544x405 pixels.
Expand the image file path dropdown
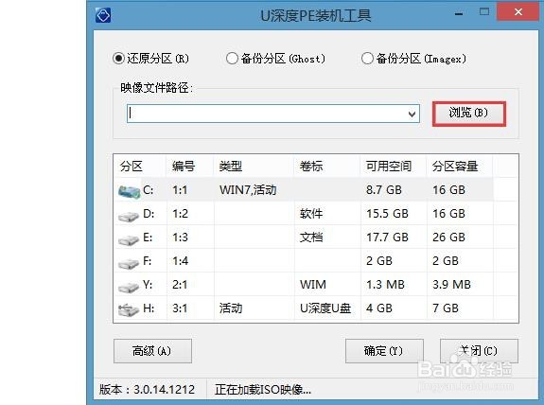pyautogui.click(x=412, y=114)
